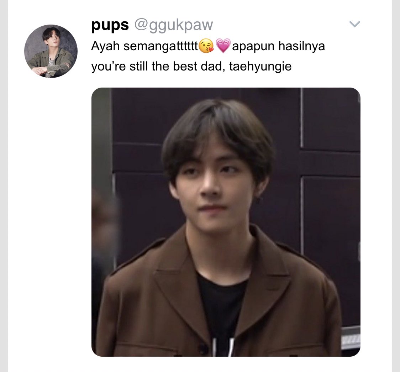Viewport: 400px width, 372px height.
Task: Click the blank white area below the photo
Action: 226,365
